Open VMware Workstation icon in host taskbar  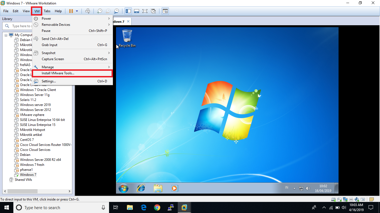coord(184,207)
